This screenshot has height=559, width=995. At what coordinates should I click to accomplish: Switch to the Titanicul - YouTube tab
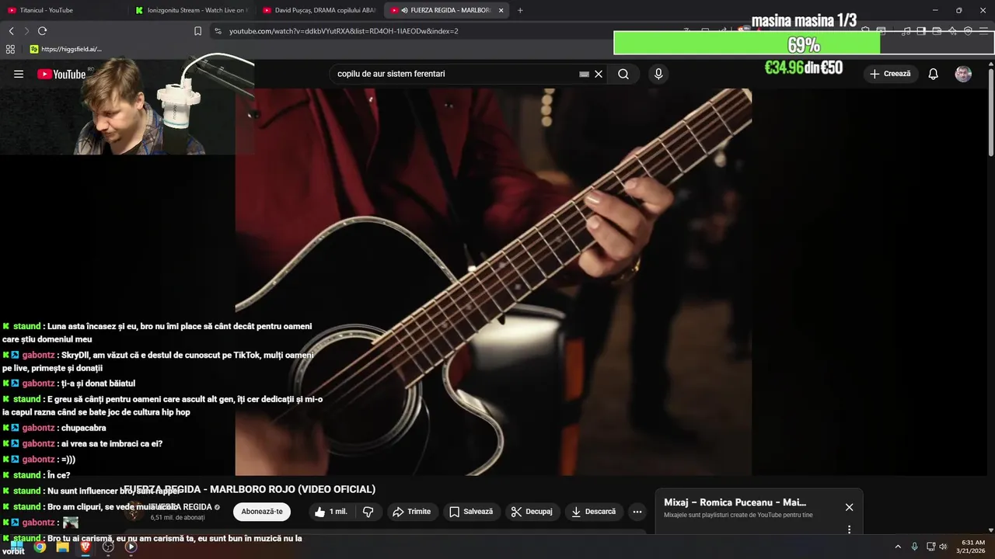[x=62, y=10]
